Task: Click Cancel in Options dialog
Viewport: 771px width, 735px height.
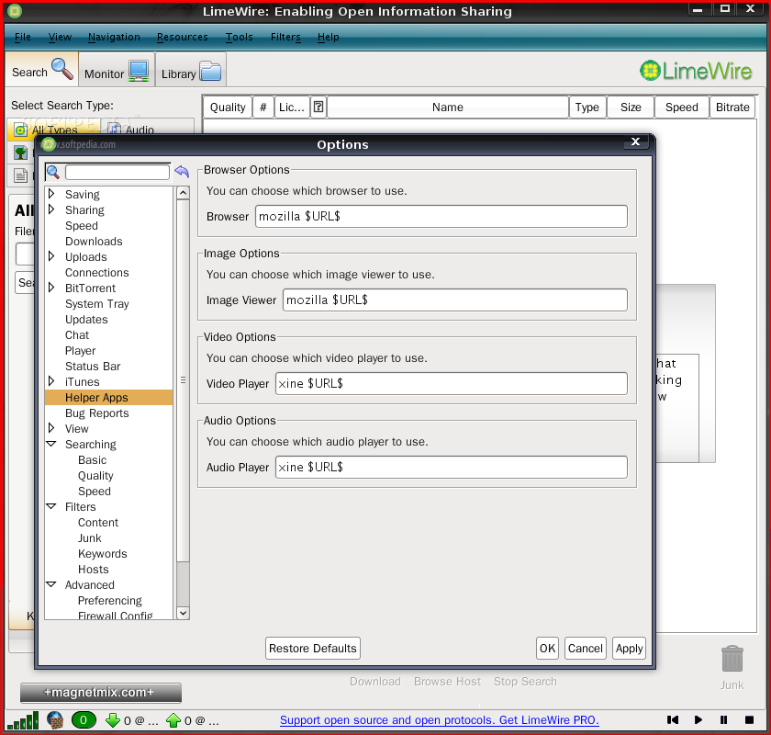Action: [x=586, y=649]
